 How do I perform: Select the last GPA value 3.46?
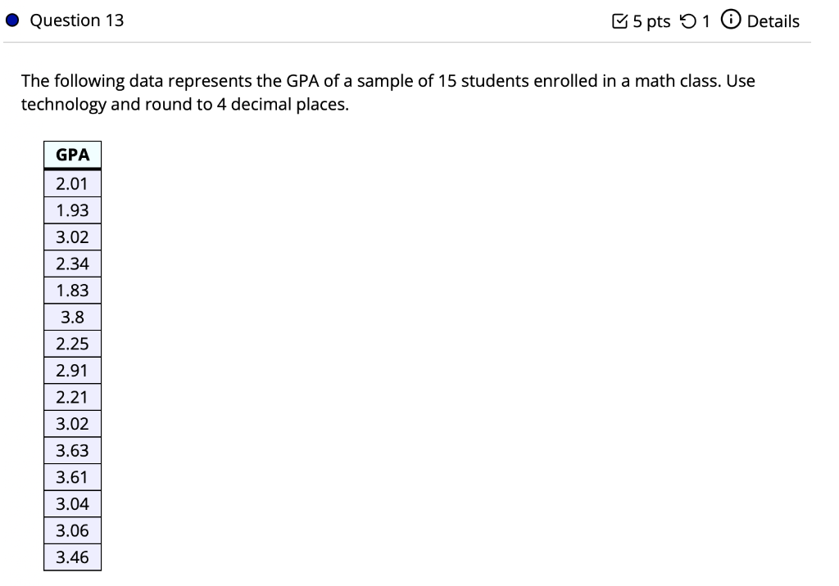72,557
